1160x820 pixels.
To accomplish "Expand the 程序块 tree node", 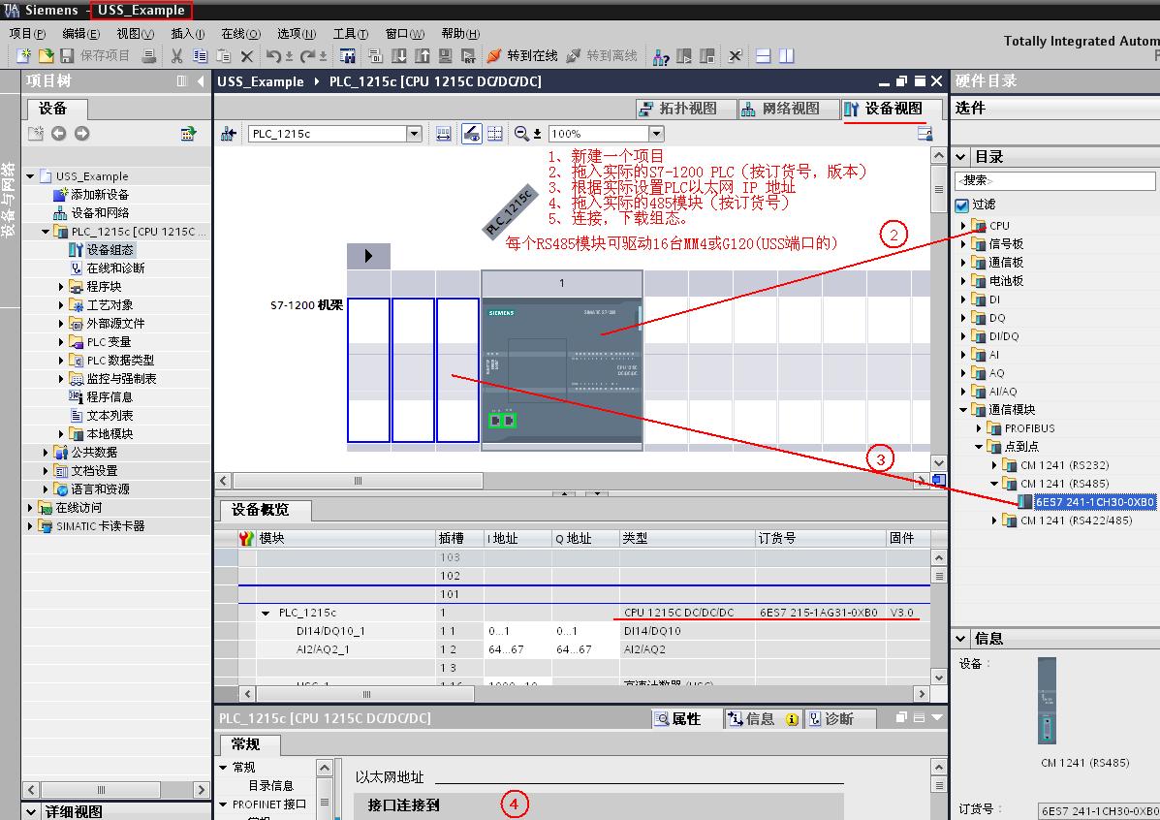I will pos(61,286).
